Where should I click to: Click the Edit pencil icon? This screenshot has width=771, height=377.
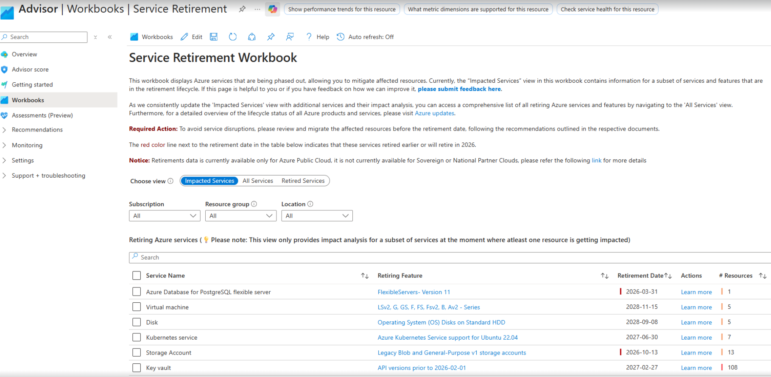tap(184, 37)
